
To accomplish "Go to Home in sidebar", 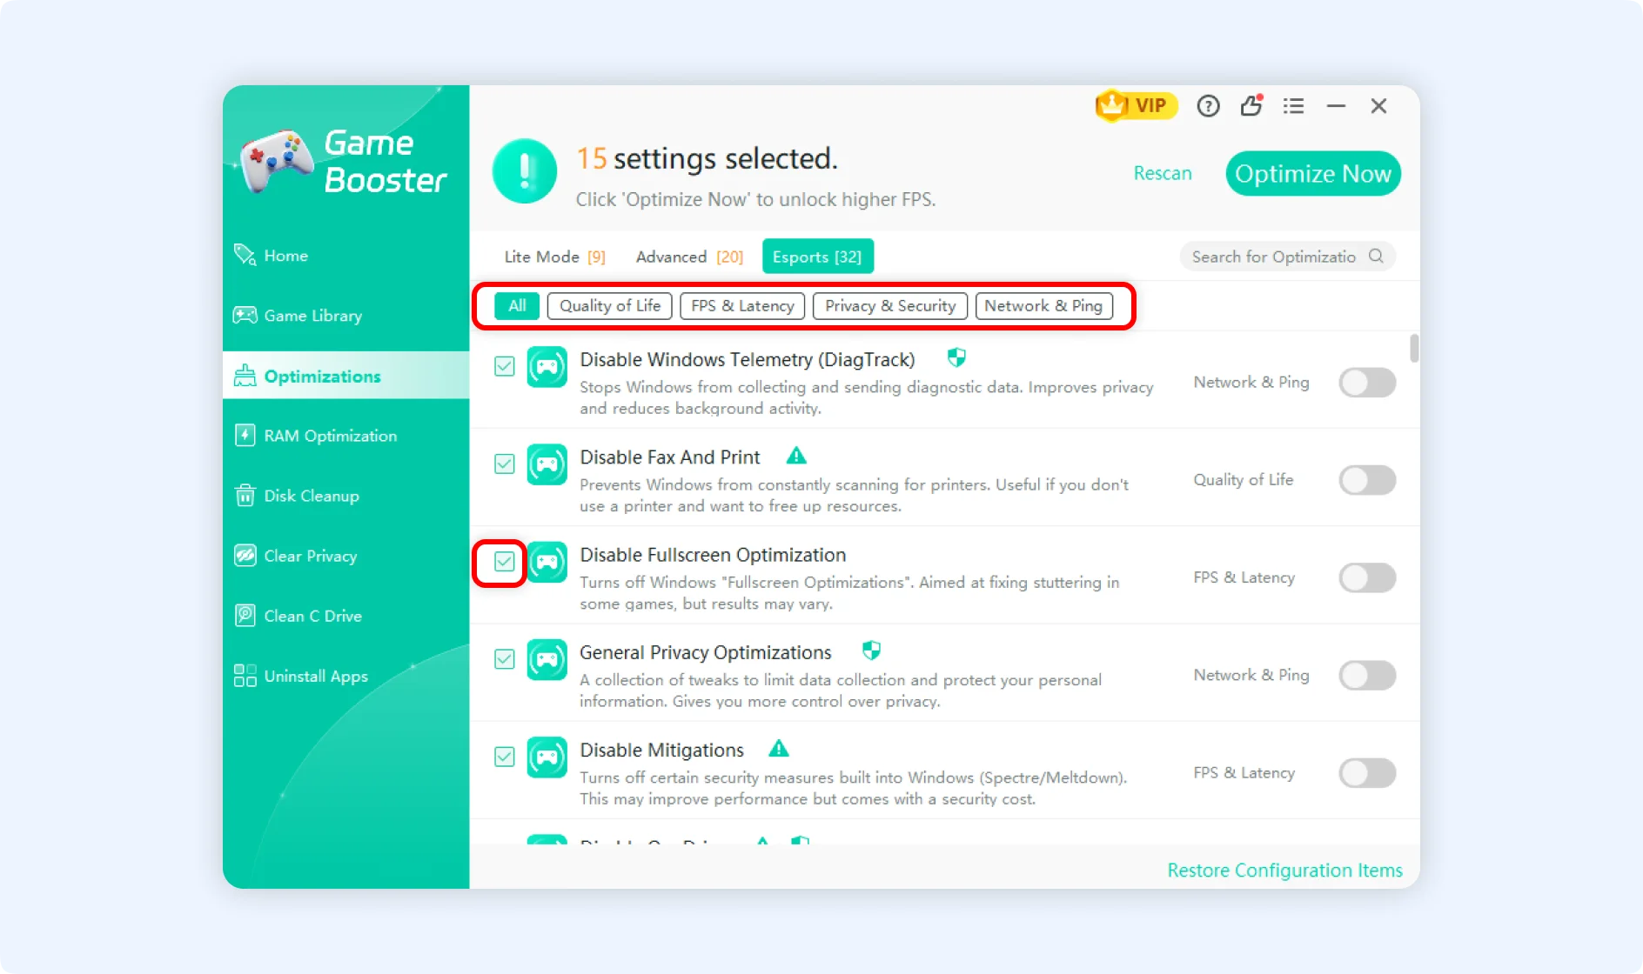I will click(345, 256).
